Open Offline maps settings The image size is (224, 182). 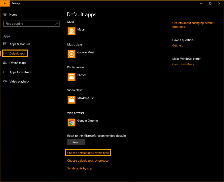coord(18,63)
